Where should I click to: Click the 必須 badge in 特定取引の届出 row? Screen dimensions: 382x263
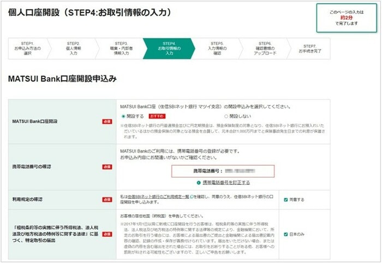(x=107, y=234)
